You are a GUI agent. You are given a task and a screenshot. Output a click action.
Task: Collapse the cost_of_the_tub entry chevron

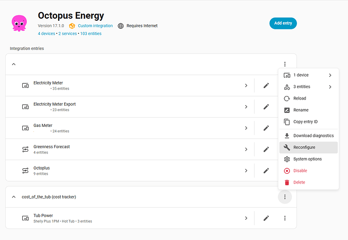[14, 197]
